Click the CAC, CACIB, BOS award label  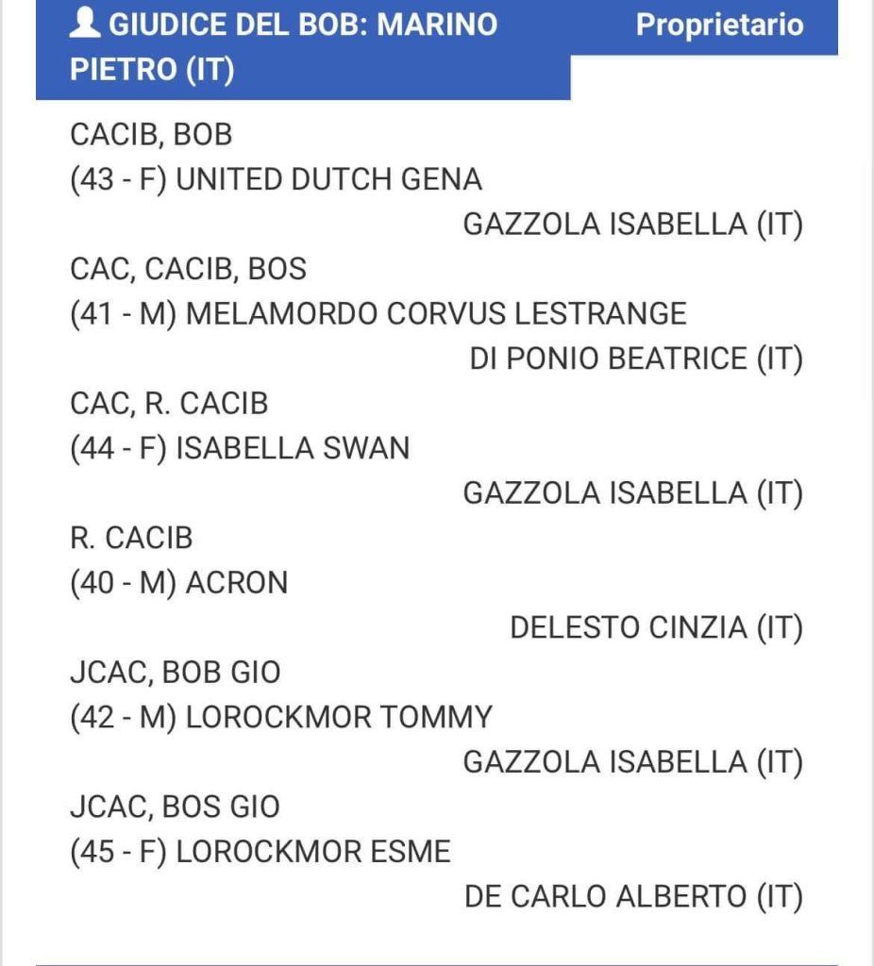pos(188,270)
